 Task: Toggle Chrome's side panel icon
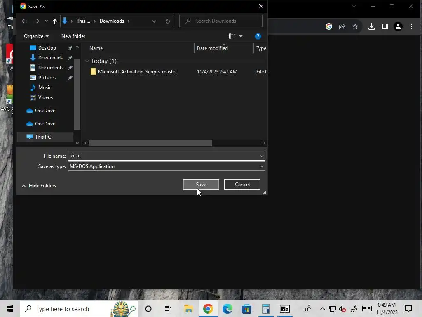point(385,26)
